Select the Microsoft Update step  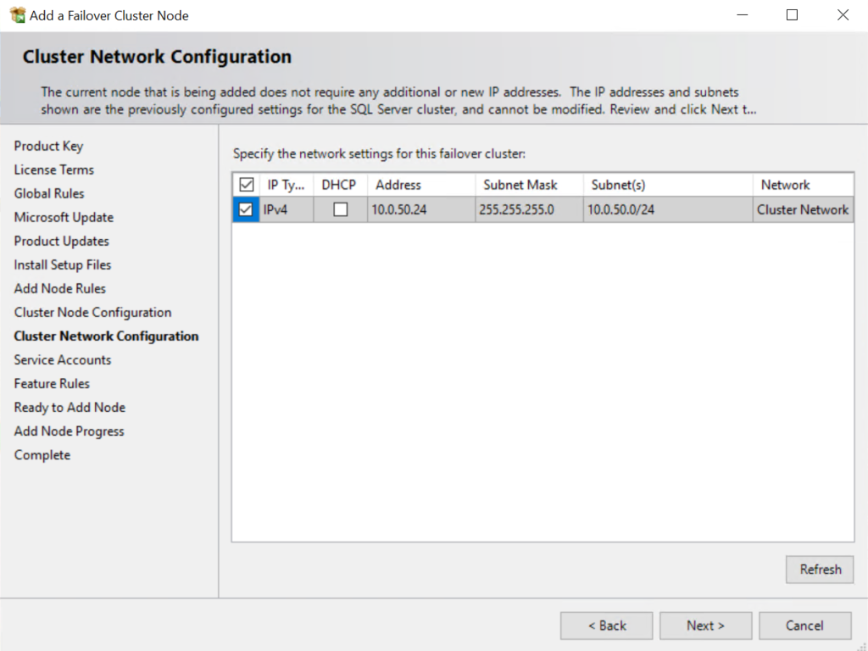coord(63,217)
